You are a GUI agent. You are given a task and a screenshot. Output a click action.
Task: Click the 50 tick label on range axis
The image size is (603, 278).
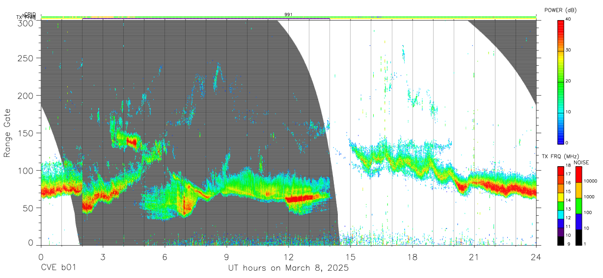(28, 208)
